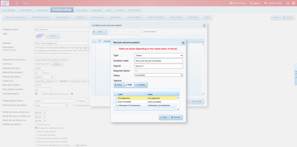Click Edit price structures button
The image size is (297, 147).
point(15,17)
